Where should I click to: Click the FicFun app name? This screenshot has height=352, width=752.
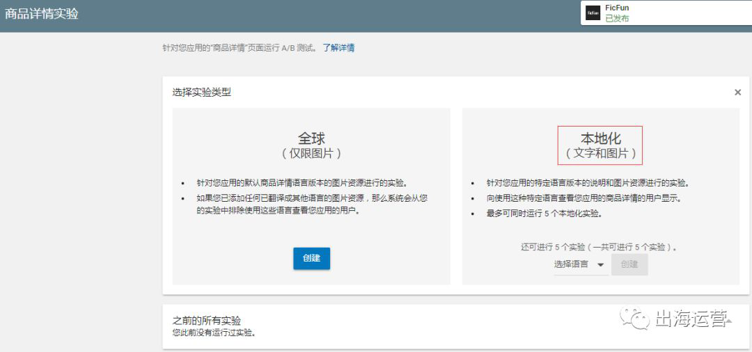click(x=617, y=8)
